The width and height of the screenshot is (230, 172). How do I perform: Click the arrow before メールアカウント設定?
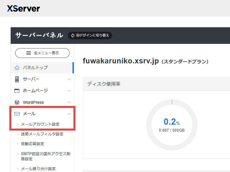tap(18, 124)
